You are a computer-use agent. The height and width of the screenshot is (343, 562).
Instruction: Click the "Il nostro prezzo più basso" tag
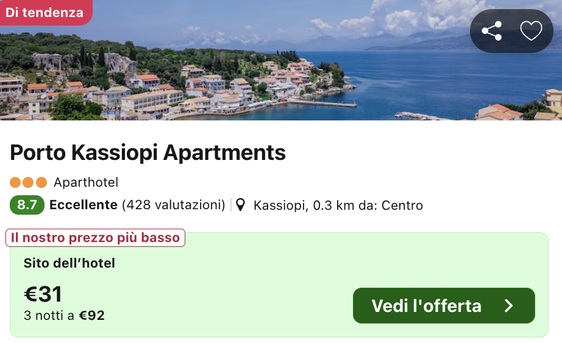click(x=95, y=238)
